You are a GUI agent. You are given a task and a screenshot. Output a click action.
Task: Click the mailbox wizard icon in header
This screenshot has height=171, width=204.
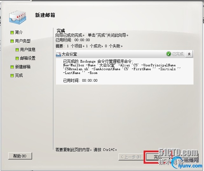point(17,18)
